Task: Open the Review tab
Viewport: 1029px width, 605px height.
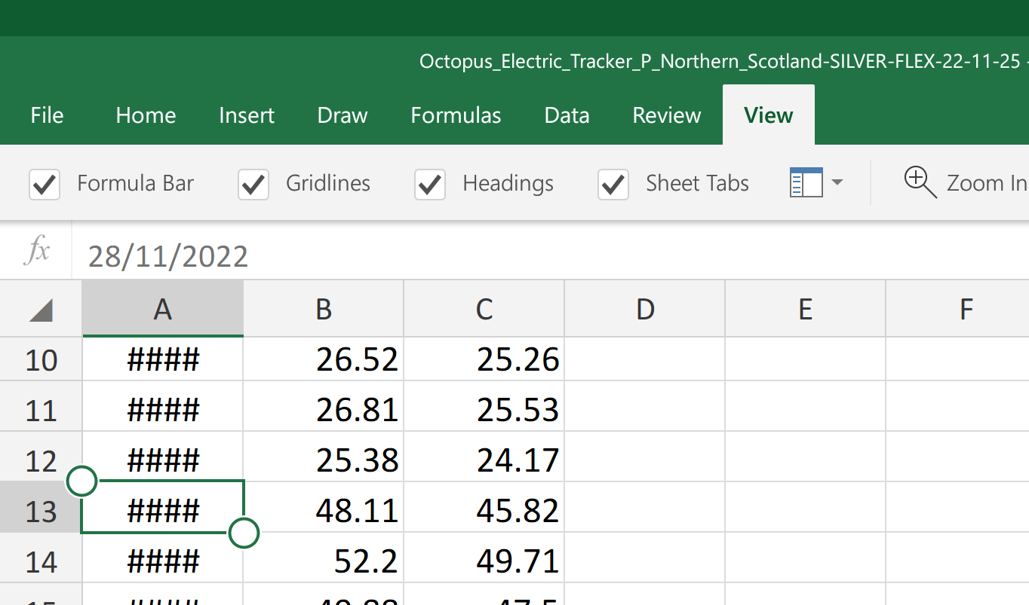Action: [x=666, y=115]
